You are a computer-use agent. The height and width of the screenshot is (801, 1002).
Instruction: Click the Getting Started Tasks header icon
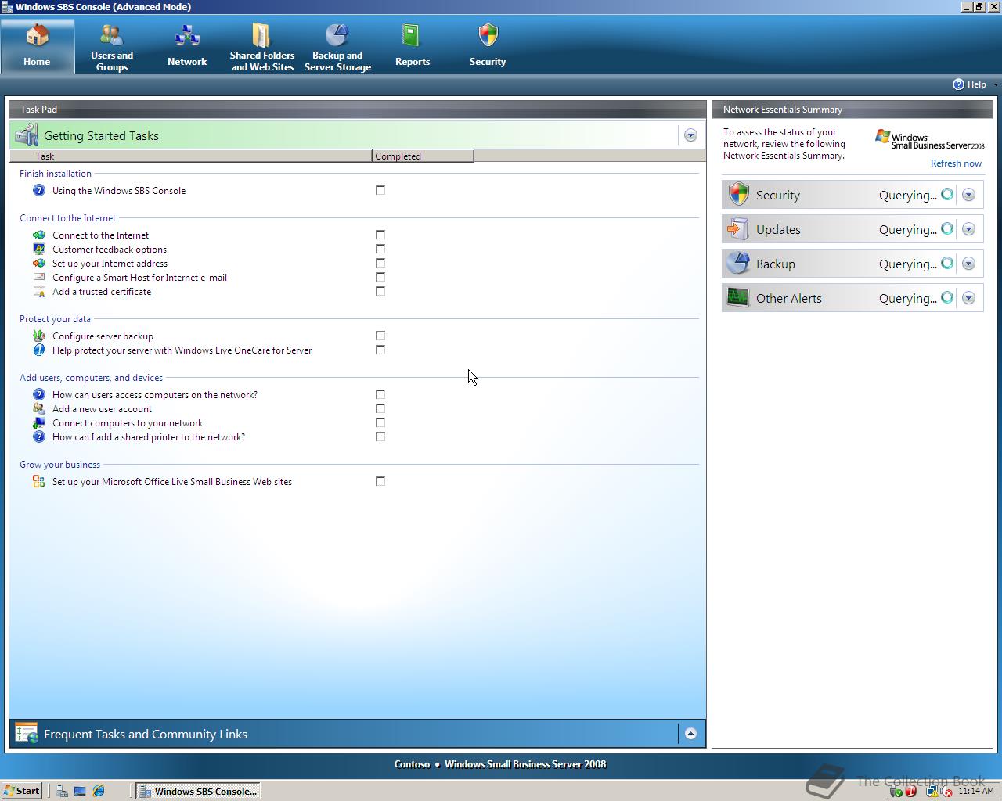click(x=27, y=135)
